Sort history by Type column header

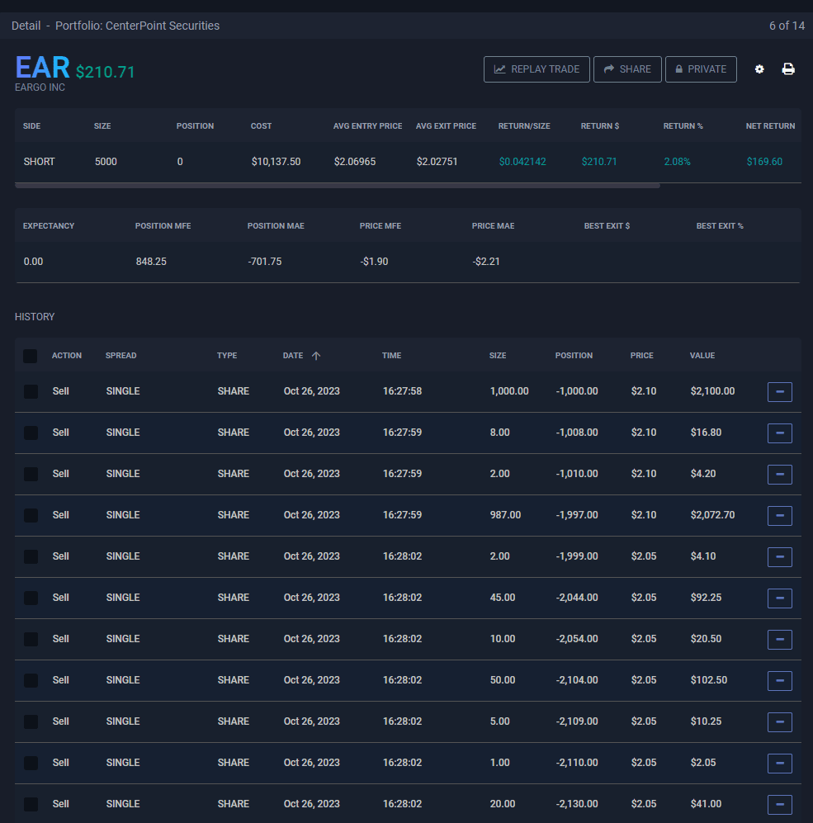click(x=227, y=355)
